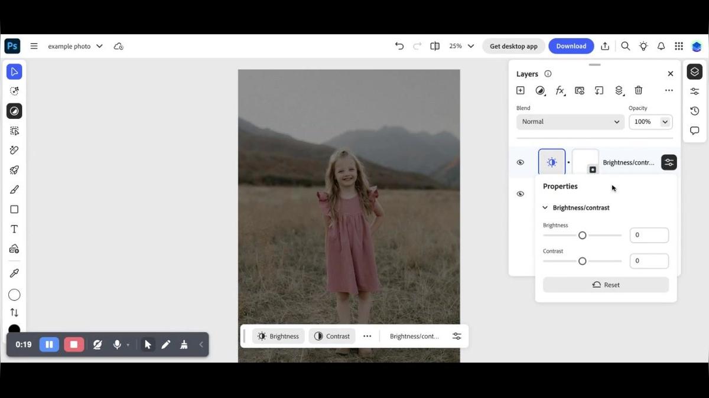Click the Shape rectangle tool

click(x=14, y=210)
